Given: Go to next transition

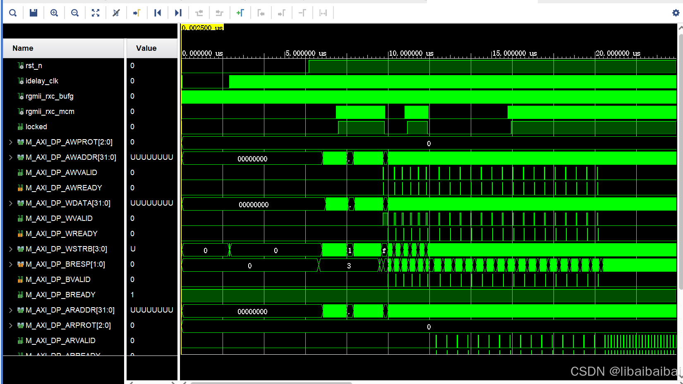Looking at the screenshot, I should click(220, 13).
